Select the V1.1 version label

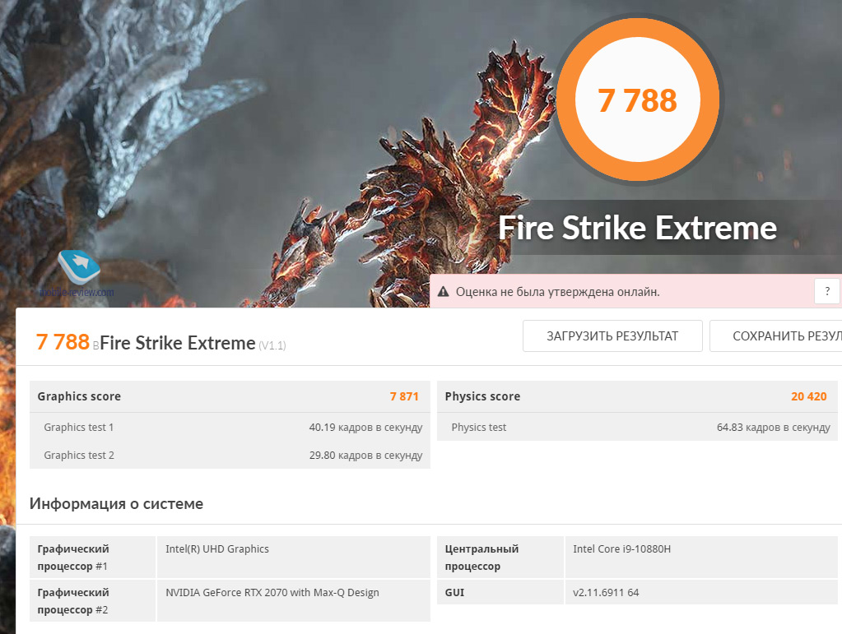coord(272,345)
